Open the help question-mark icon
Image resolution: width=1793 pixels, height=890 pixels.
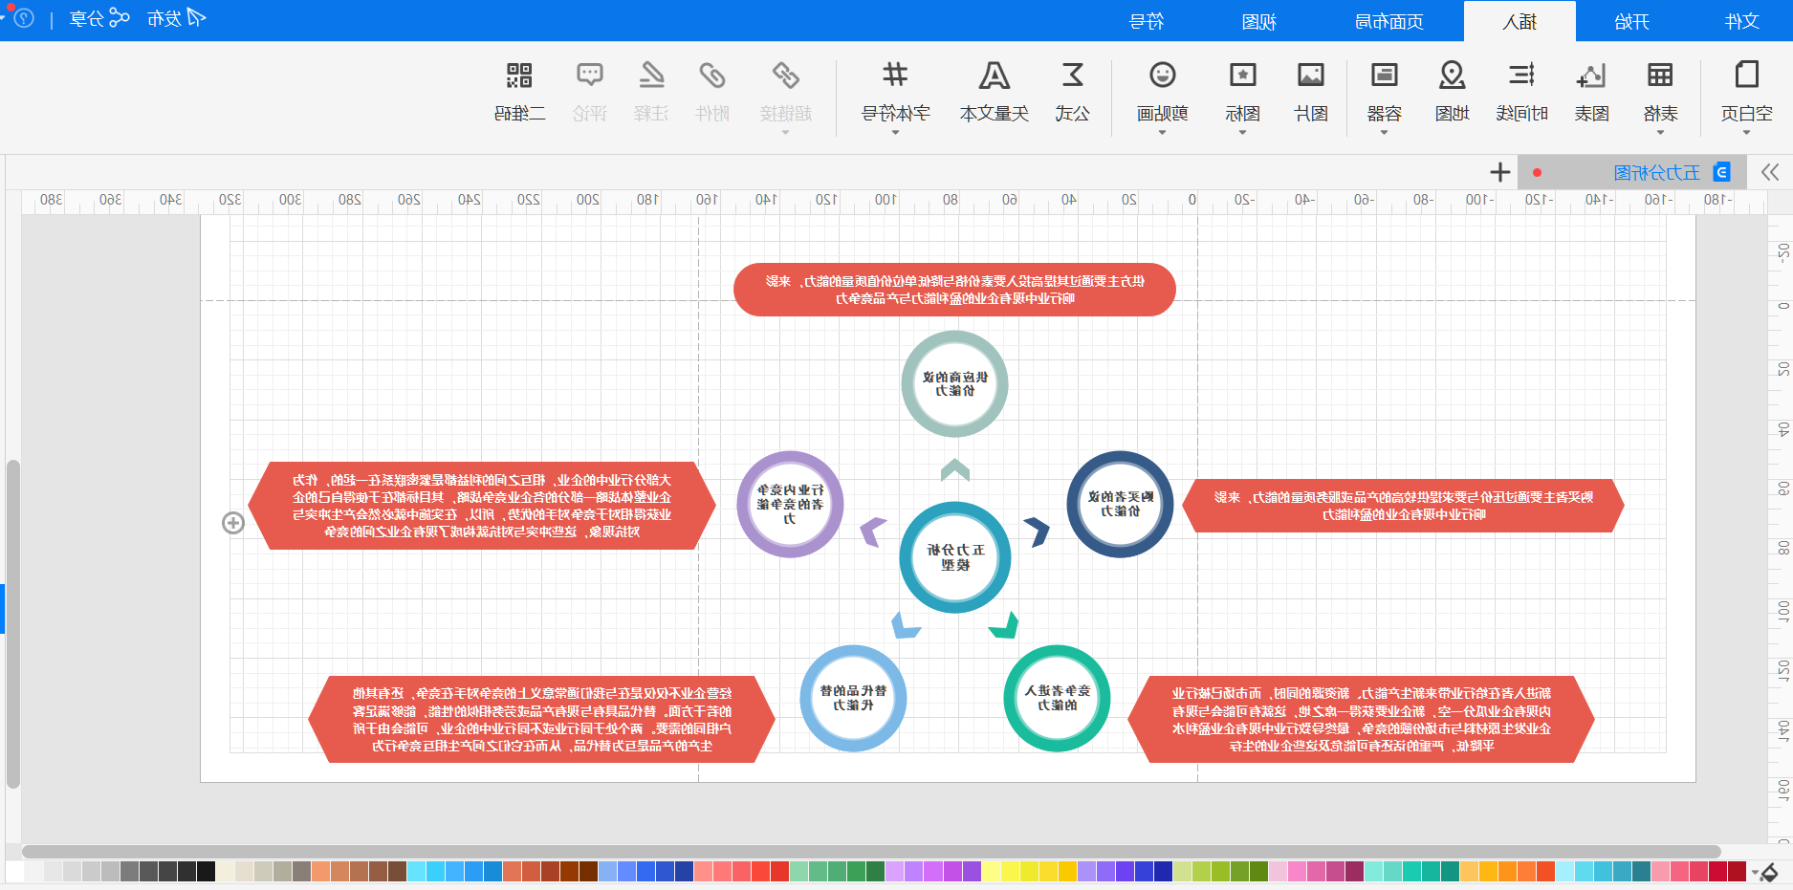click(24, 18)
